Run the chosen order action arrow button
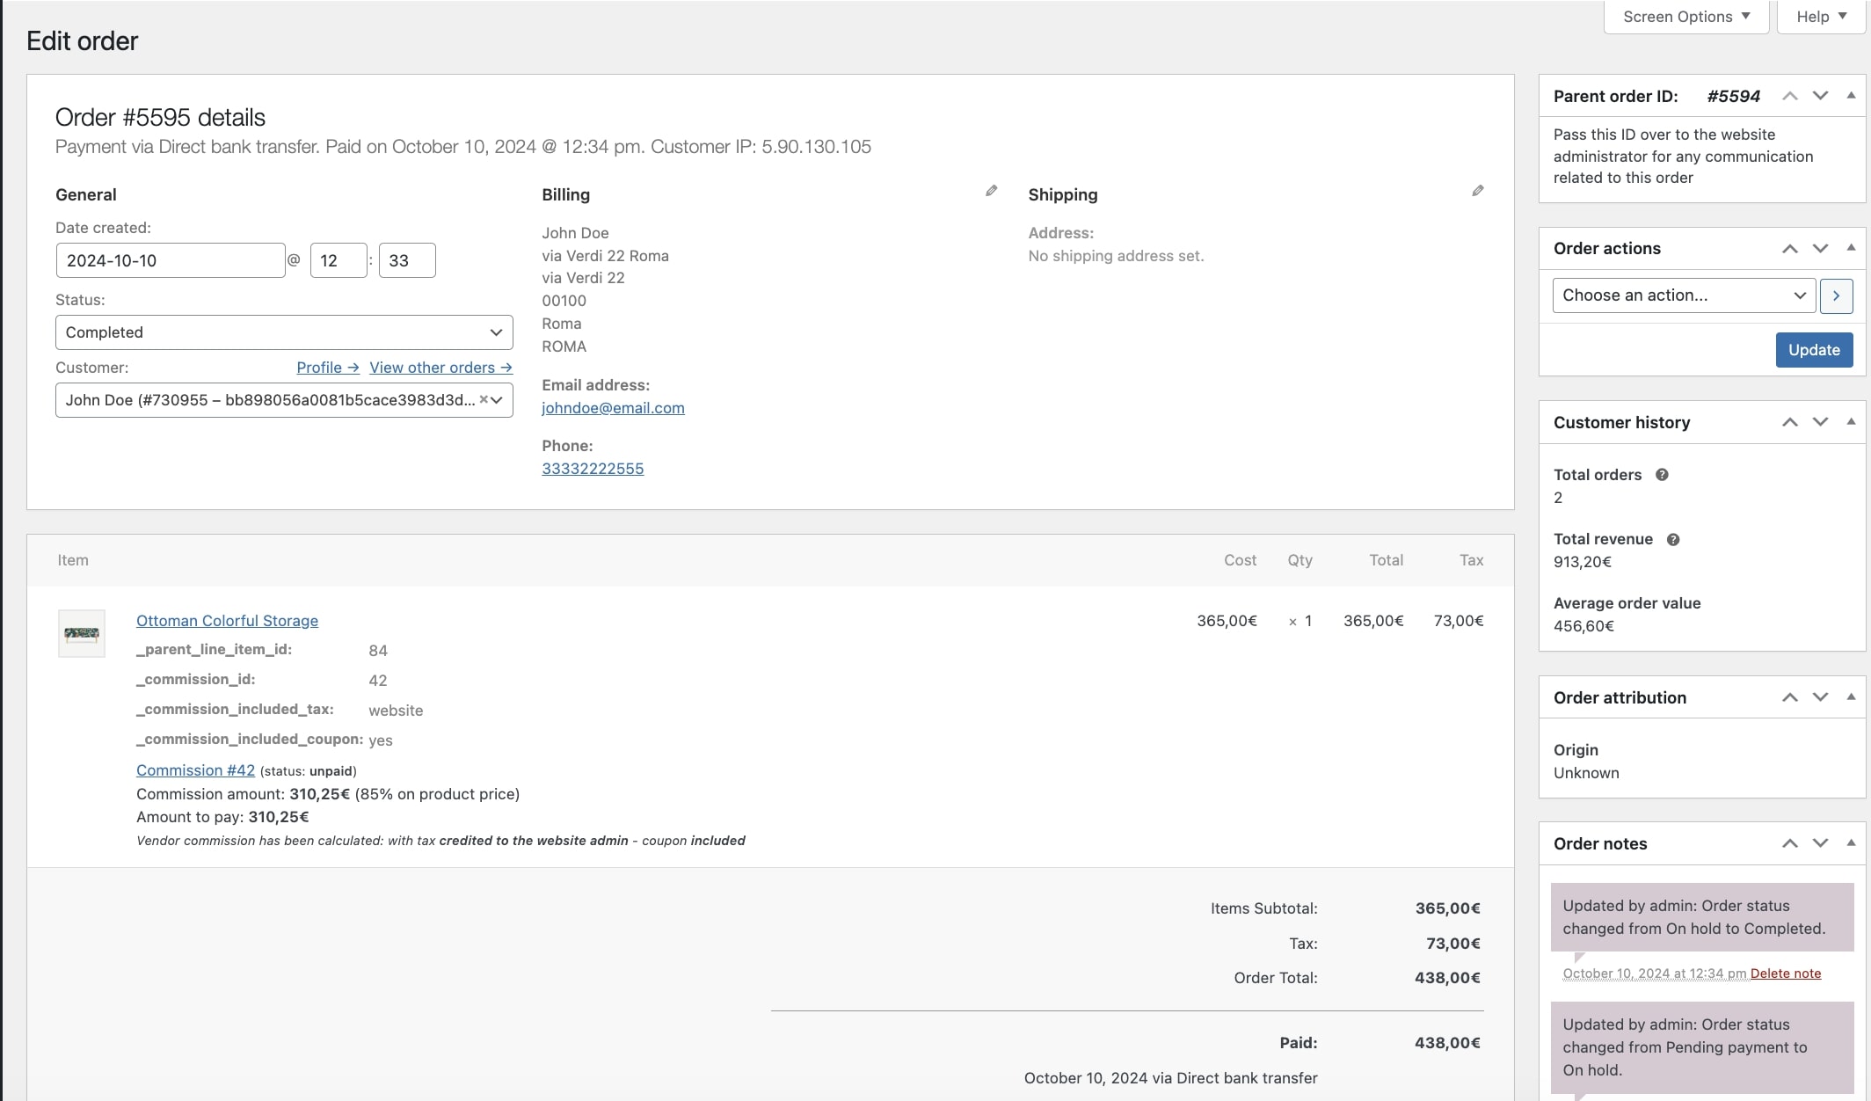 click(1836, 295)
